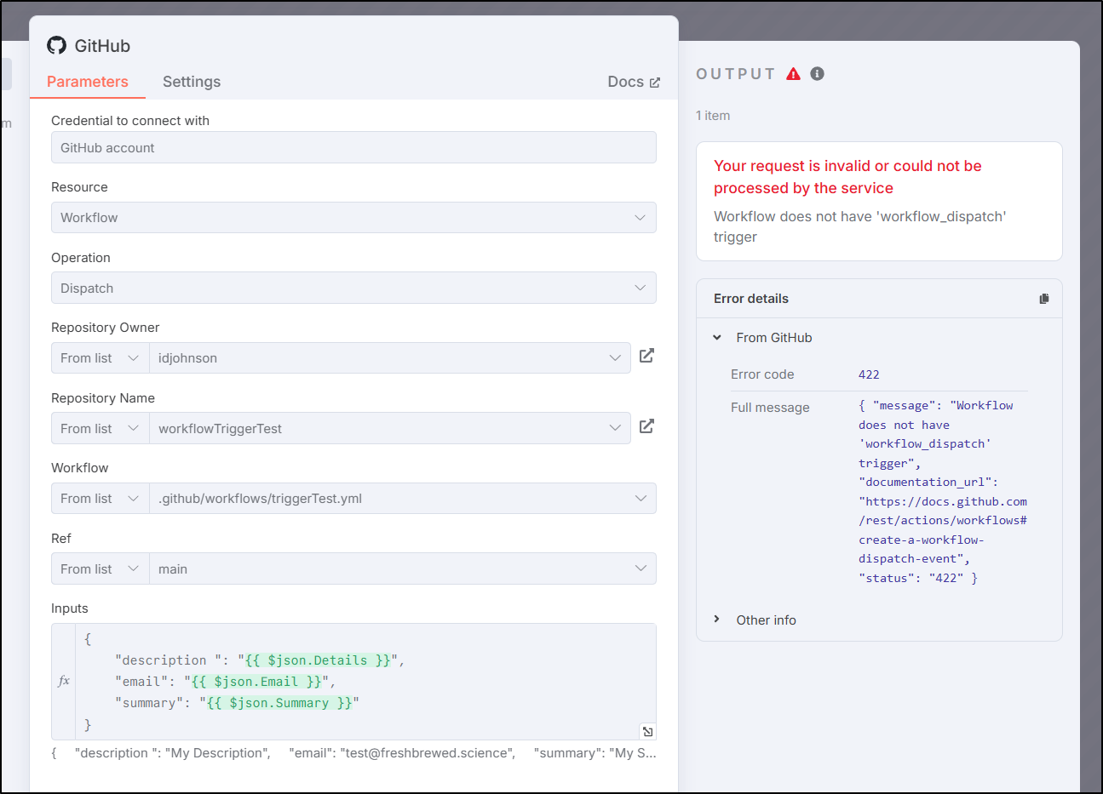The image size is (1103, 794).
Task: Change Repository Name mode From list
Action: (x=100, y=429)
